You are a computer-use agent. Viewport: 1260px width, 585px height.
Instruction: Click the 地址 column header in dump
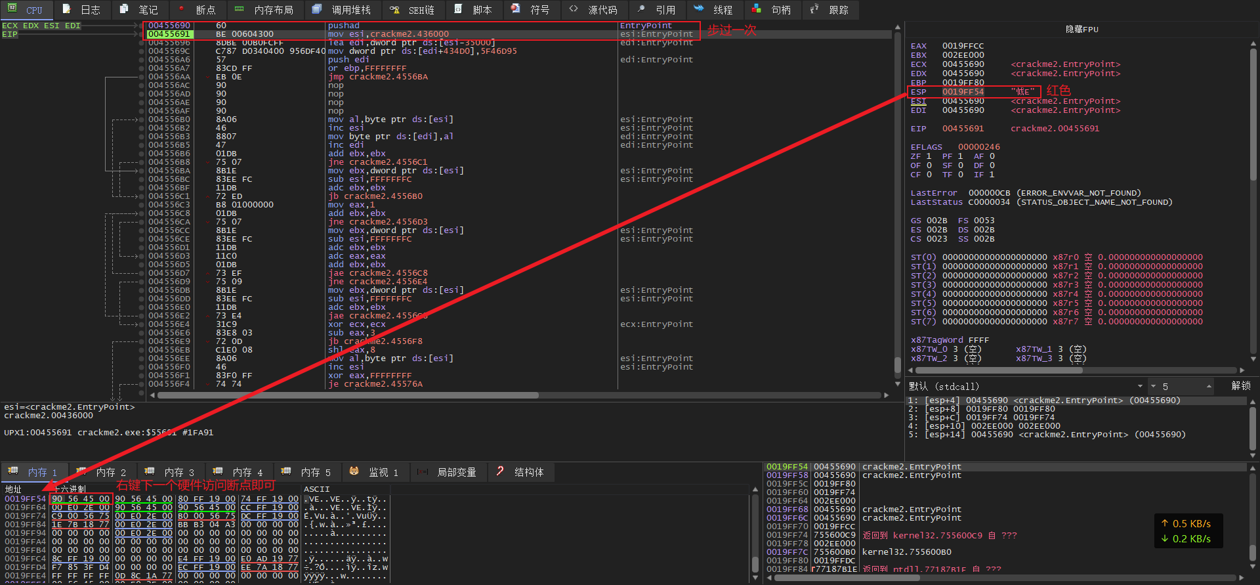pyautogui.click(x=25, y=489)
